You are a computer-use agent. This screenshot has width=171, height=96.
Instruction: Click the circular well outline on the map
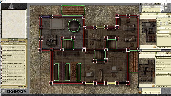point(74,26)
